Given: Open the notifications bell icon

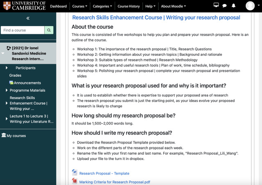Looking at the screenshot, I should pos(234,6).
